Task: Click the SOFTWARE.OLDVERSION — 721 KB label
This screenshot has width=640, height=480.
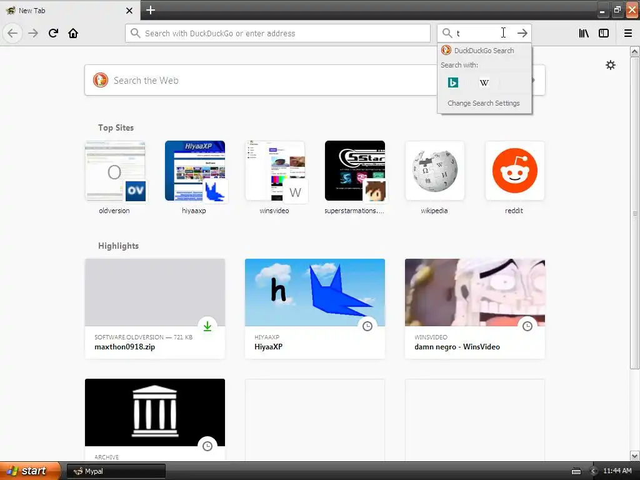Action: pyautogui.click(x=143, y=337)
